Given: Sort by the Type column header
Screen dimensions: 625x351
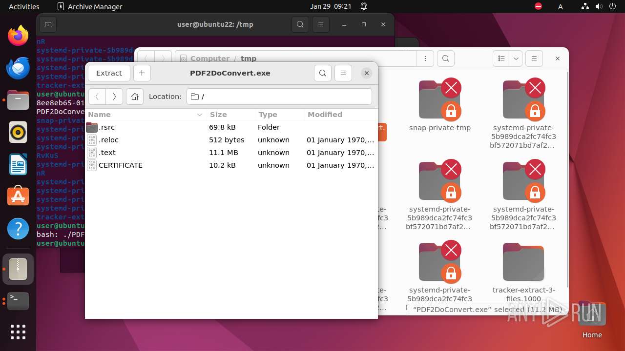Looking at the screenshot, I should (x=280, y=115).
